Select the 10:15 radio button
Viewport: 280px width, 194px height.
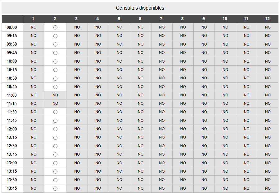55,70
